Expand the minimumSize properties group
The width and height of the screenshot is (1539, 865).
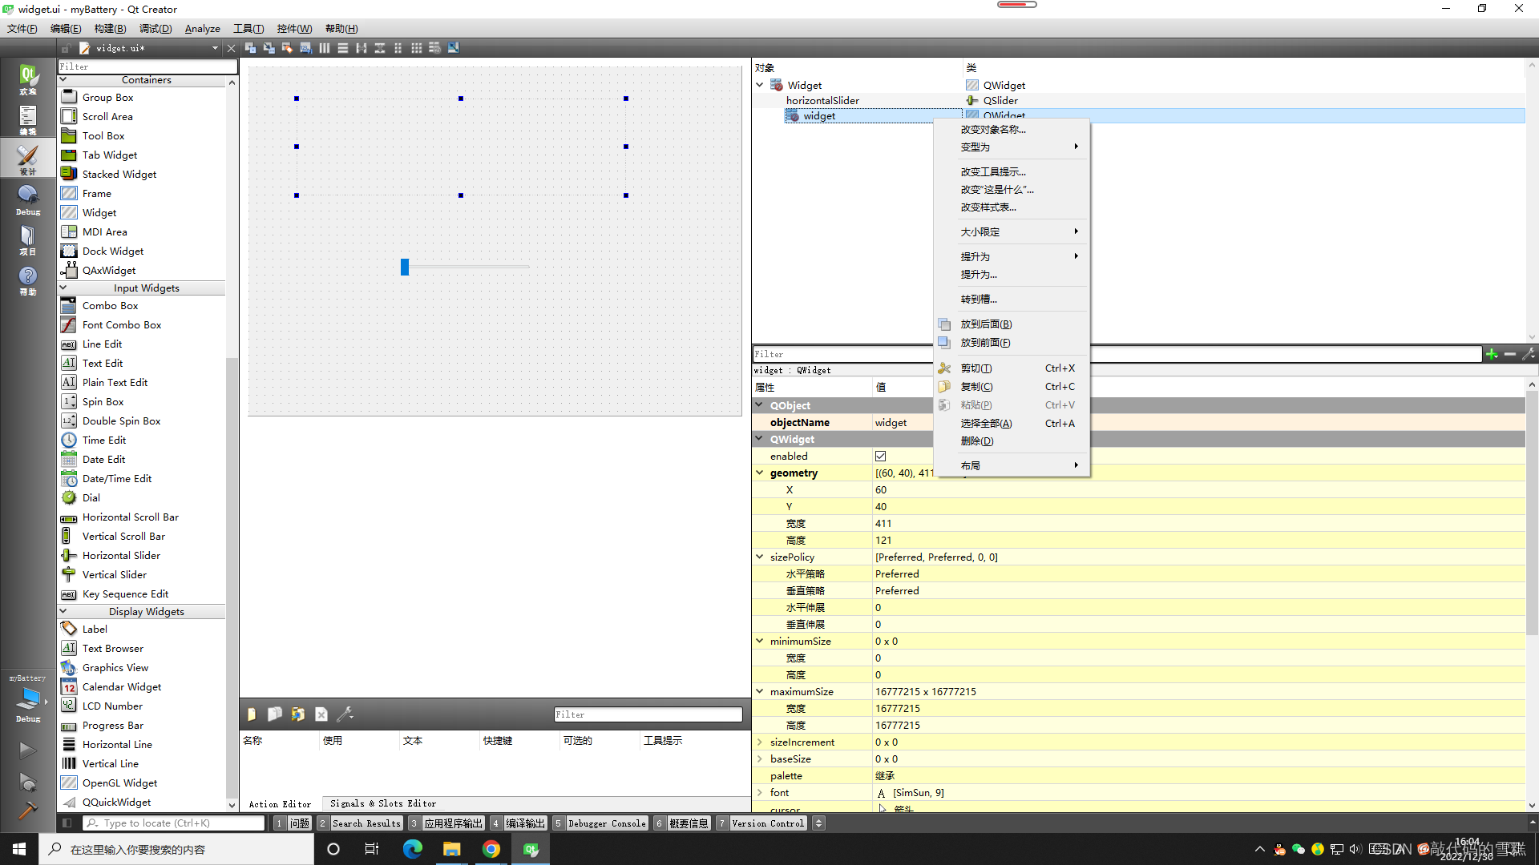click(759, 641)
